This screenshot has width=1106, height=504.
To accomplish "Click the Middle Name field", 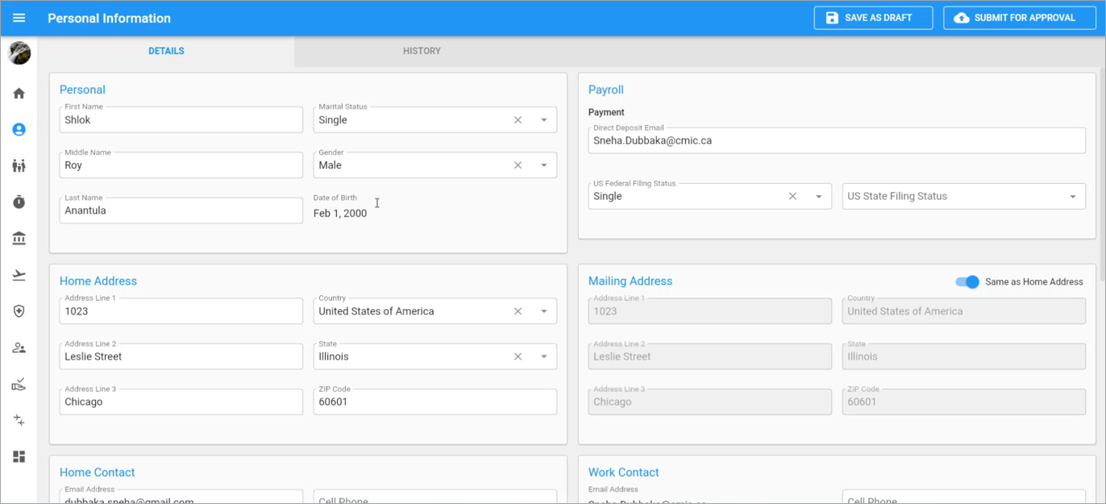I will (181, 165).
